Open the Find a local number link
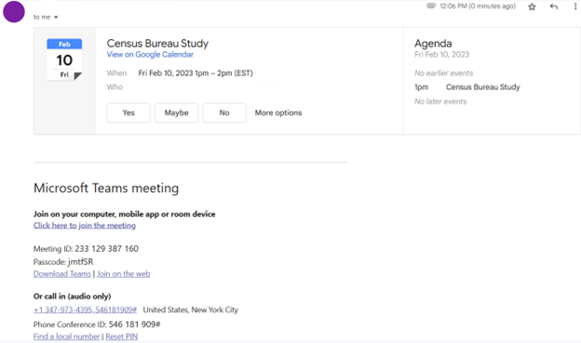 [x=67, y=336]
